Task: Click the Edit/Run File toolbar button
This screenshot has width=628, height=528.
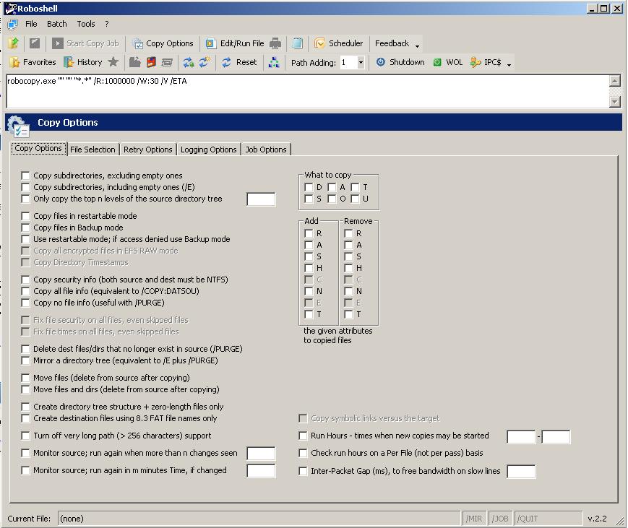Action: pos(234,43)
